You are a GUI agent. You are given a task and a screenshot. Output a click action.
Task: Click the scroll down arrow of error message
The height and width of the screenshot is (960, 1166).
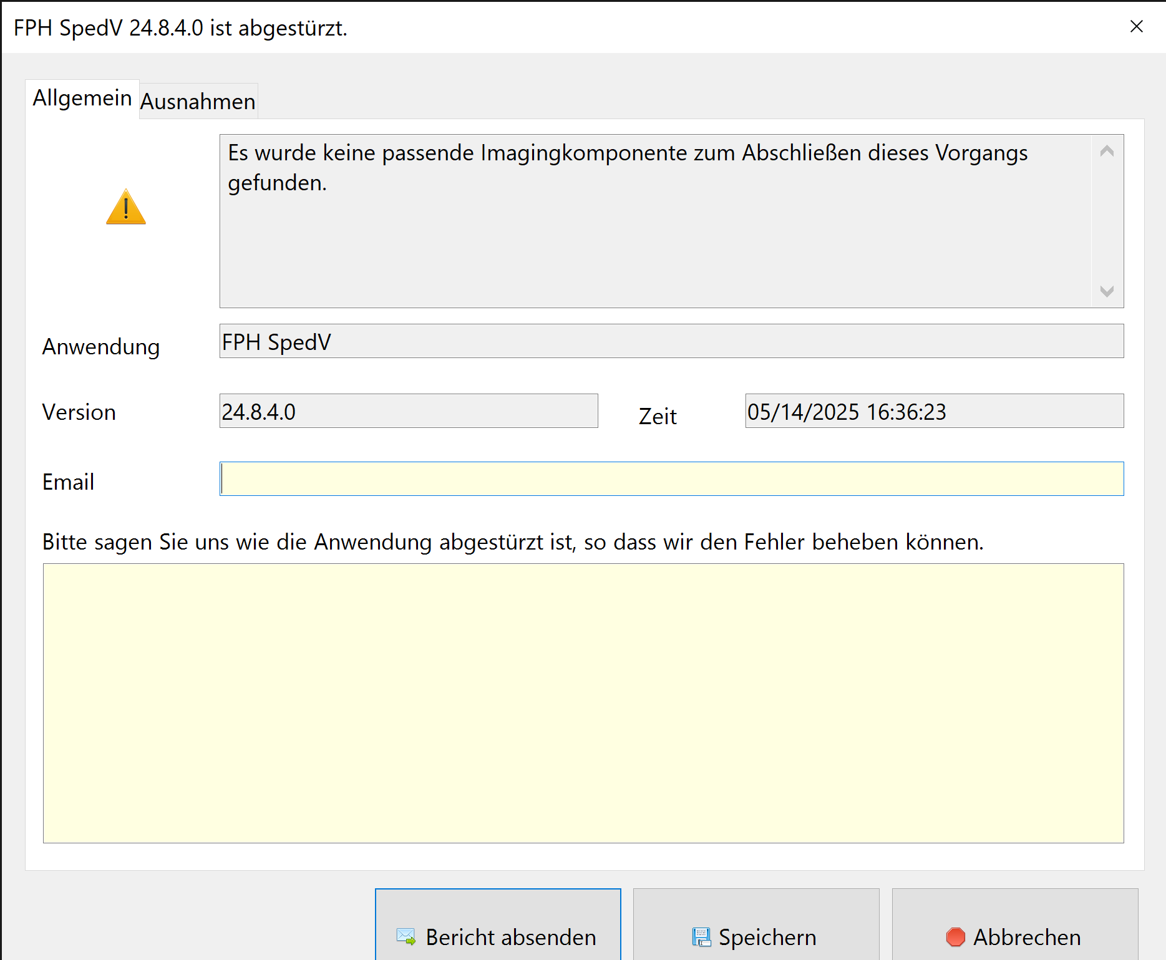[1107, 291]
